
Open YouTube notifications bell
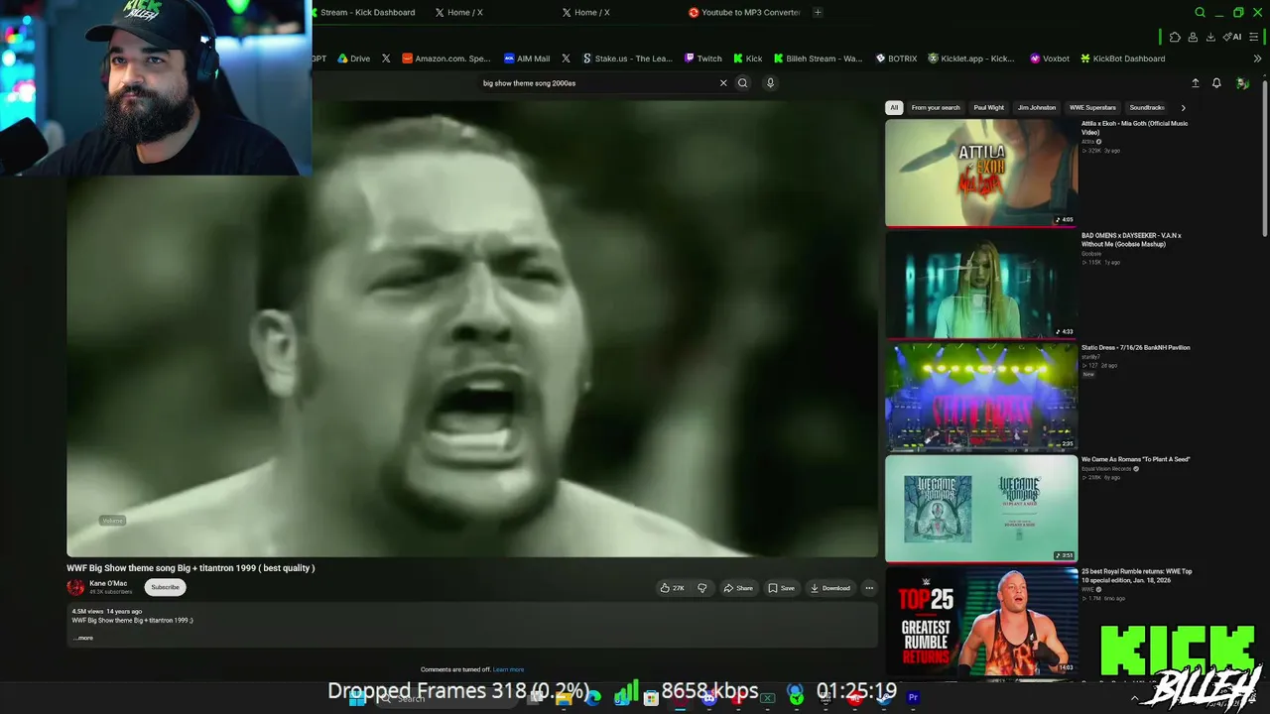(1216, 83)
